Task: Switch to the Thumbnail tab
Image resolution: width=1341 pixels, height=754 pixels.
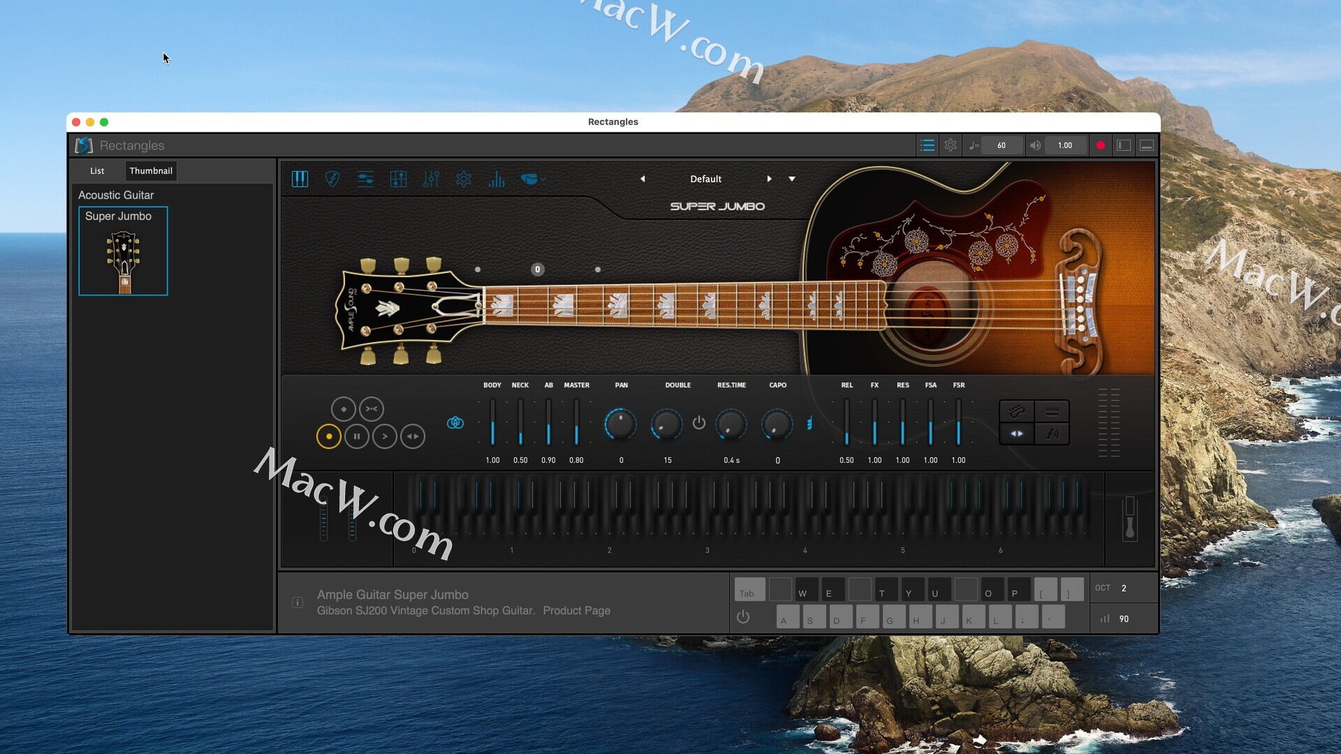Action: (x=151, y=170)
